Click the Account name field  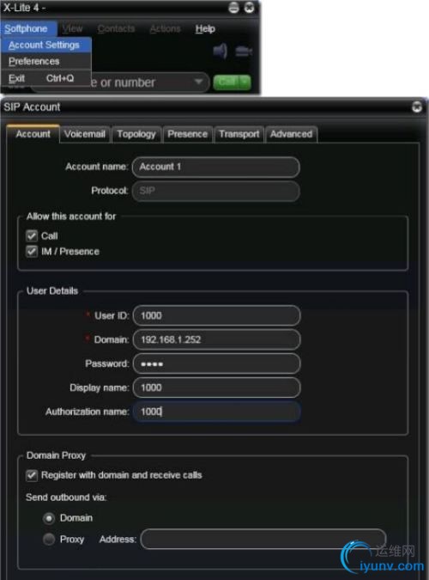click(216, 167)
